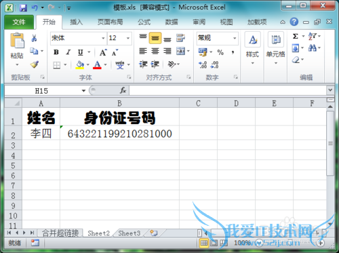Image resolution: width=339 pixels, height=253 pixels.
Task: Undo the last action
Action: [35, 8]
